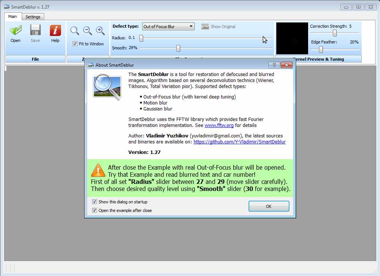Click the SmartDeblur title bar app icon

pyautogui.click(x=7, y=7)
